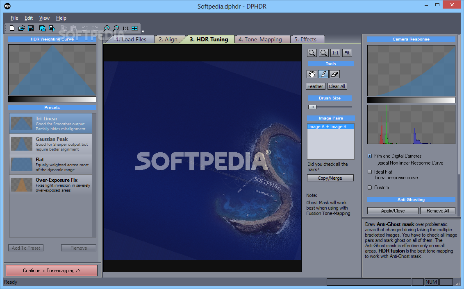Image resolution: width=464 pixels, height=289 pixels.
Task: Open the View menu
Action: click(x=44, y=18)
